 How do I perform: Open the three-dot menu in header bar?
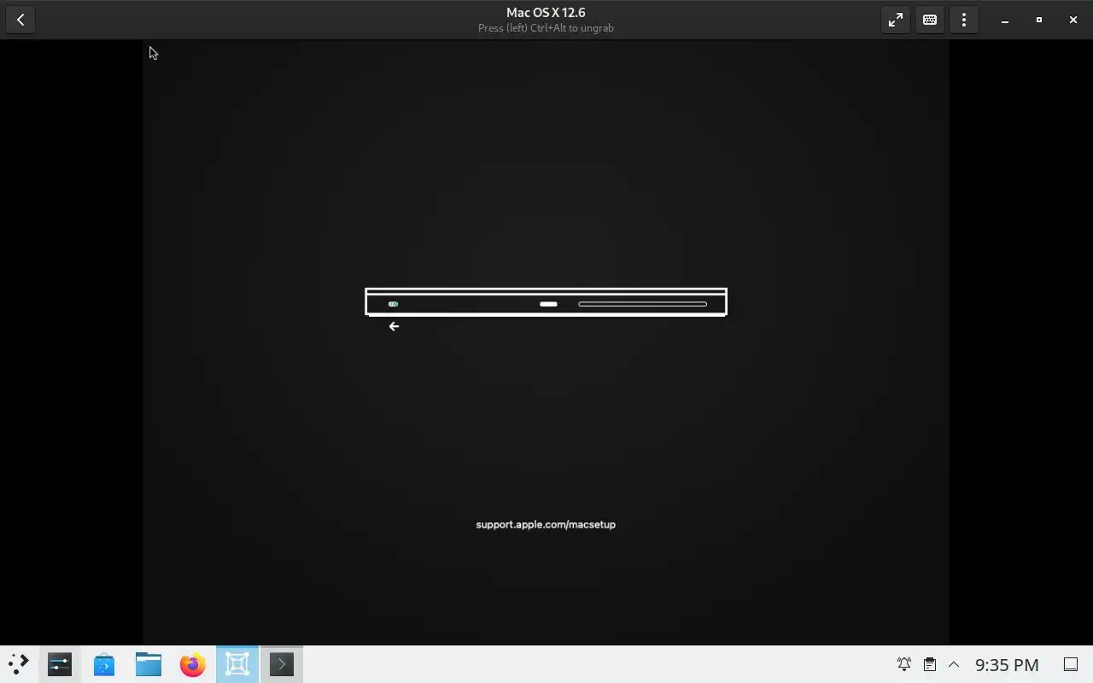[x=964, y=20]
